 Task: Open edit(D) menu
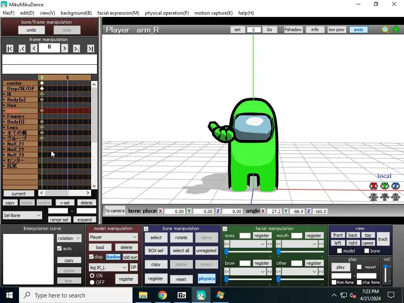pyautogui.click(x=27, y=13)
